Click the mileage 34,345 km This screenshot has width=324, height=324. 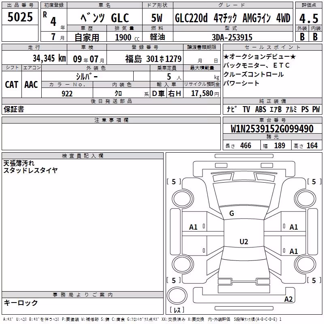pos(49,58)
